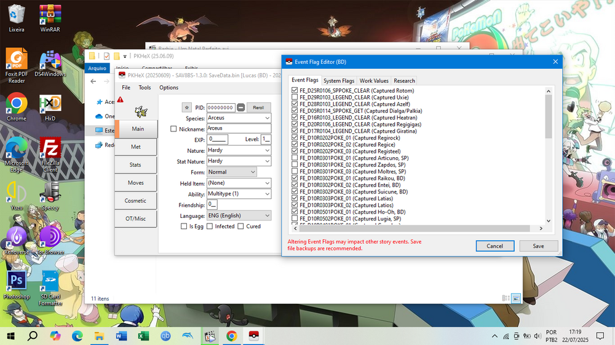Screen dimensions: 615x345
Task: Launch FileZilla Client desktop icon
Action: pyautogui.click(x=49, y=153)
